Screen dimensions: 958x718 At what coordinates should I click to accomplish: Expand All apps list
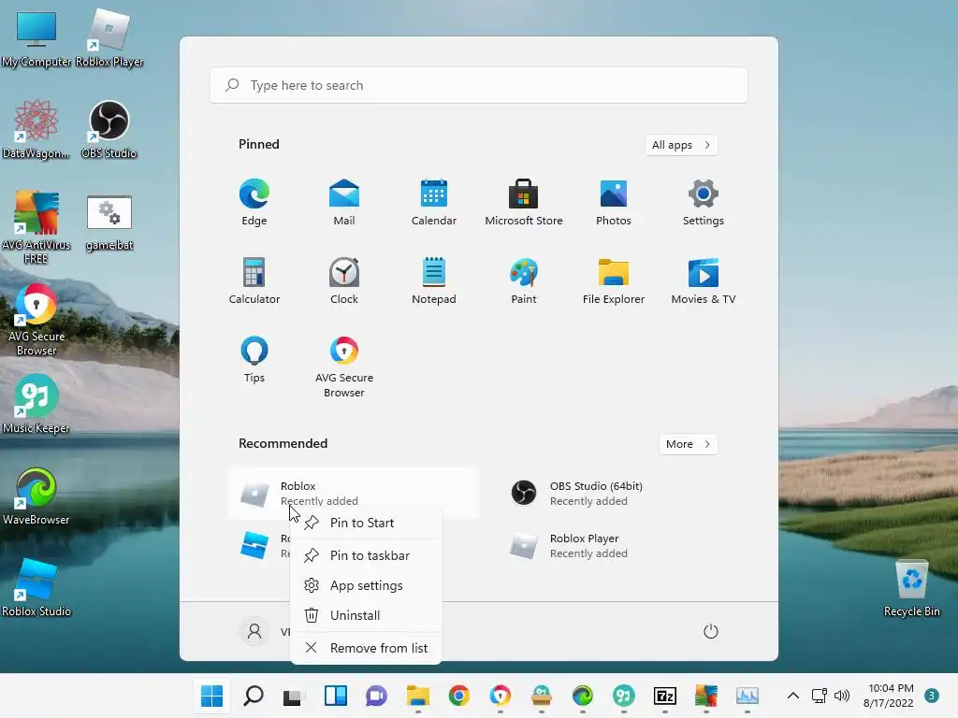681,145
